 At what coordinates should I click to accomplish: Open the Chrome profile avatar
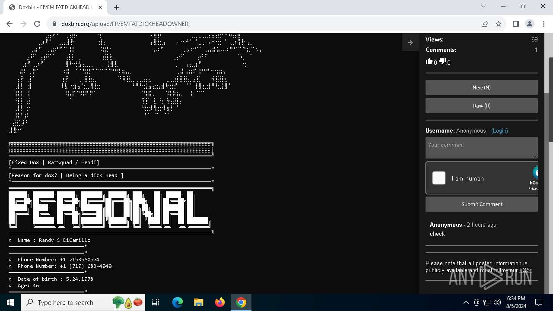point(529,24)
